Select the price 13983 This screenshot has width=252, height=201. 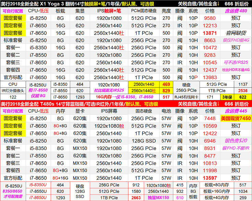[x=210, y=77]
